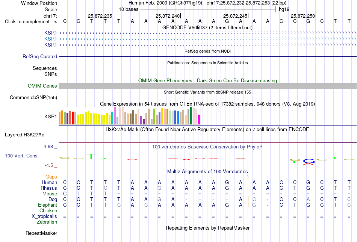Select the Zebrafish alignment row label
This screenshot has width=357, height=242.
[47, 222]
